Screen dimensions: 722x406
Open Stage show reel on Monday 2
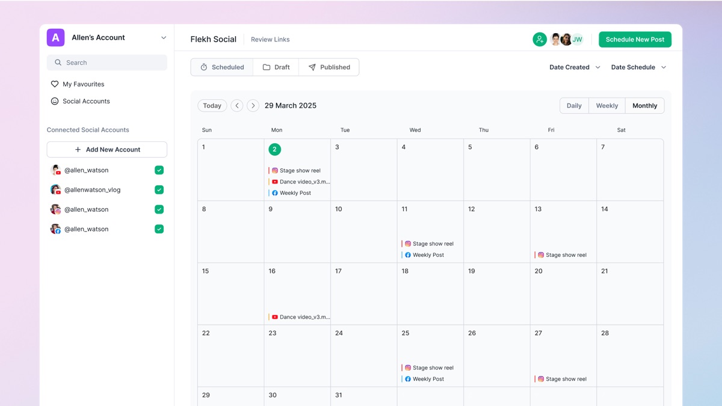pyautogui.click(x=295, y=171)
